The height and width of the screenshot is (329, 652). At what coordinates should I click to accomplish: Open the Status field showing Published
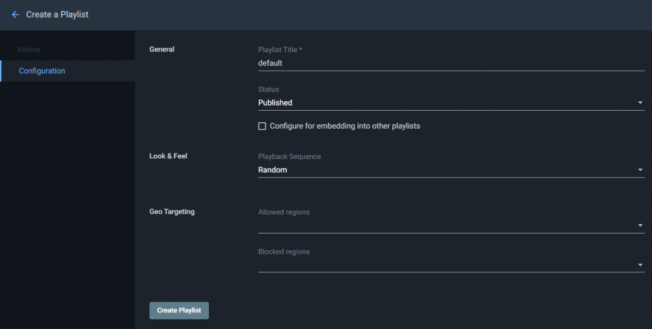click(451, 102)
